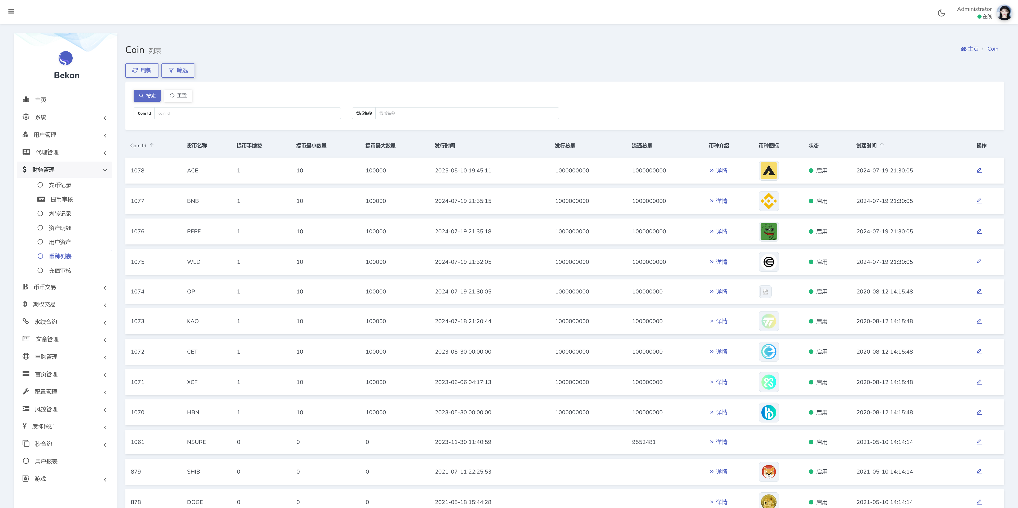Click the SHIB coin icon image
Image resolution: width=1018 pixels, height=508 pixels.
click(x=768, y=472)
